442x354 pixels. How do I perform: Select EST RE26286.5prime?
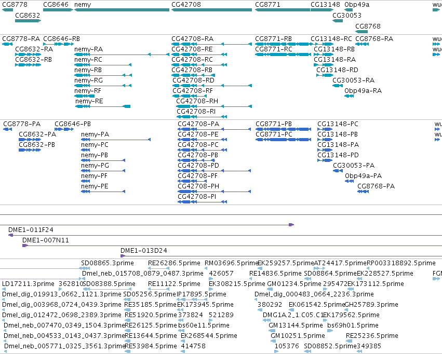pos(174,263)
